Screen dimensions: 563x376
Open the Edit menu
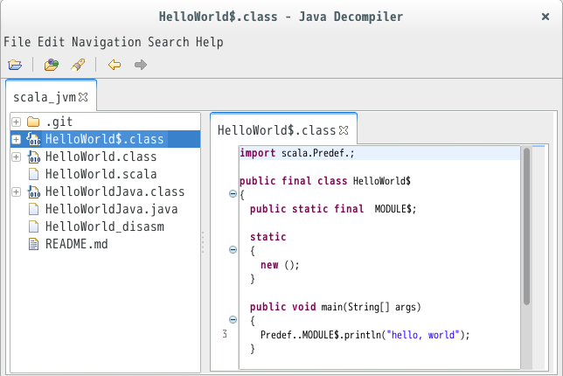coord(51,42)
